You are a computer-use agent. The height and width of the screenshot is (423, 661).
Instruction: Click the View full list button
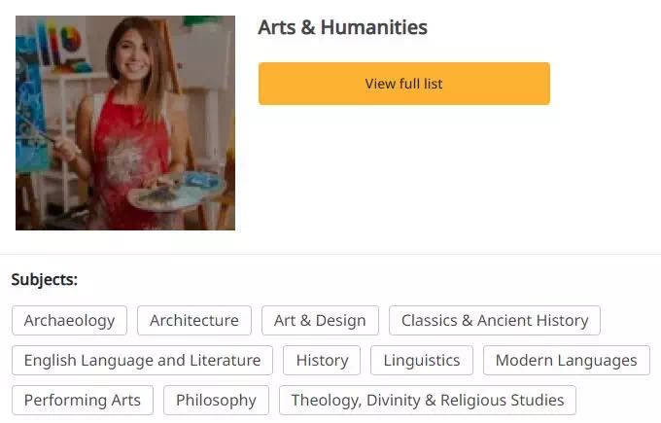coord(403,84)
